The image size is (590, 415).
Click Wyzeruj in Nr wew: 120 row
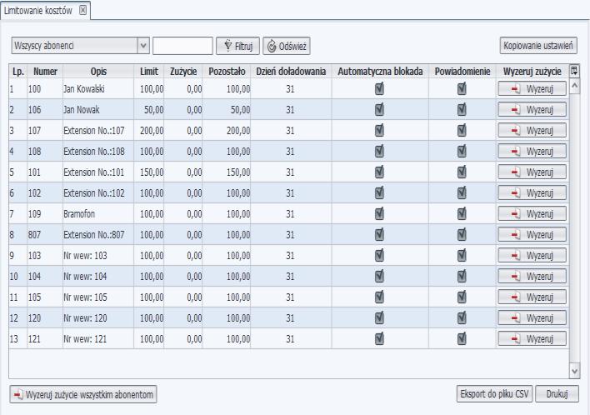[532, 318]
